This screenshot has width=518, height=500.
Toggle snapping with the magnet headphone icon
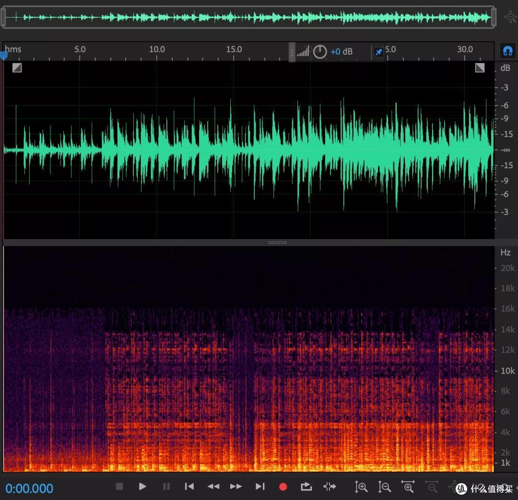pos(507,51)
